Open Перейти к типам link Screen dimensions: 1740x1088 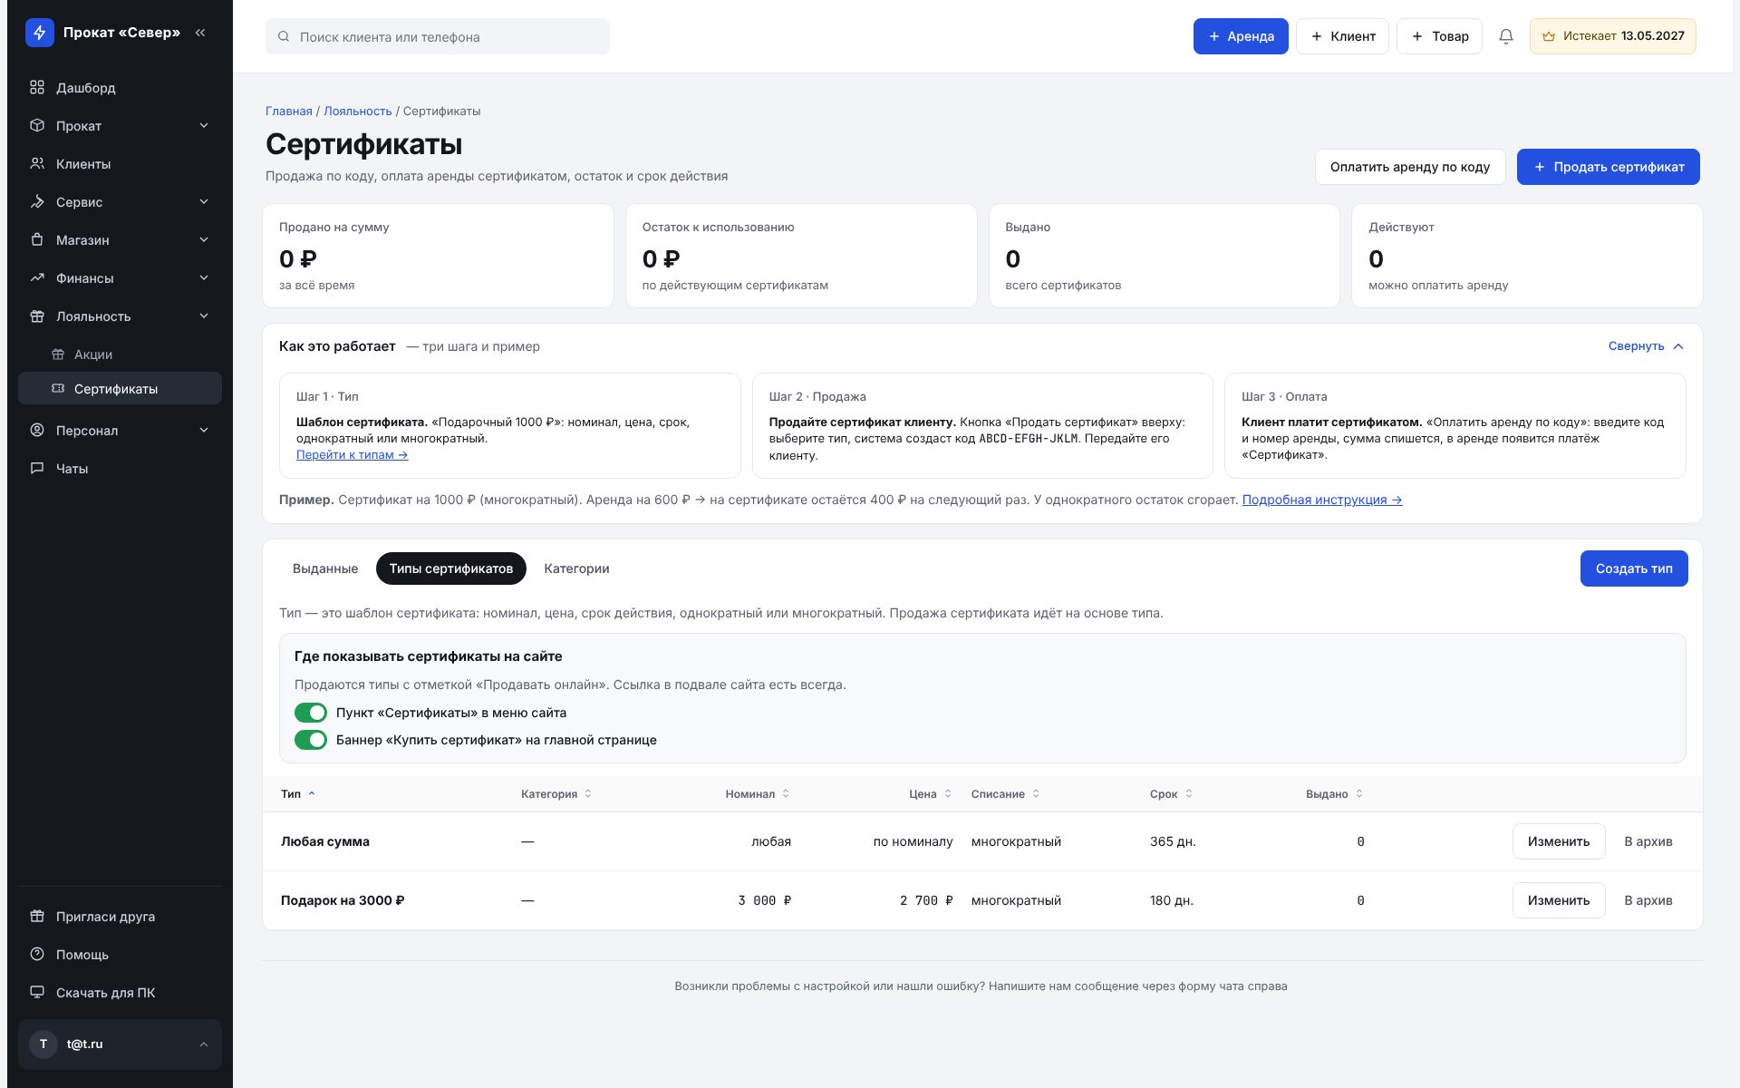coord(353,455)
